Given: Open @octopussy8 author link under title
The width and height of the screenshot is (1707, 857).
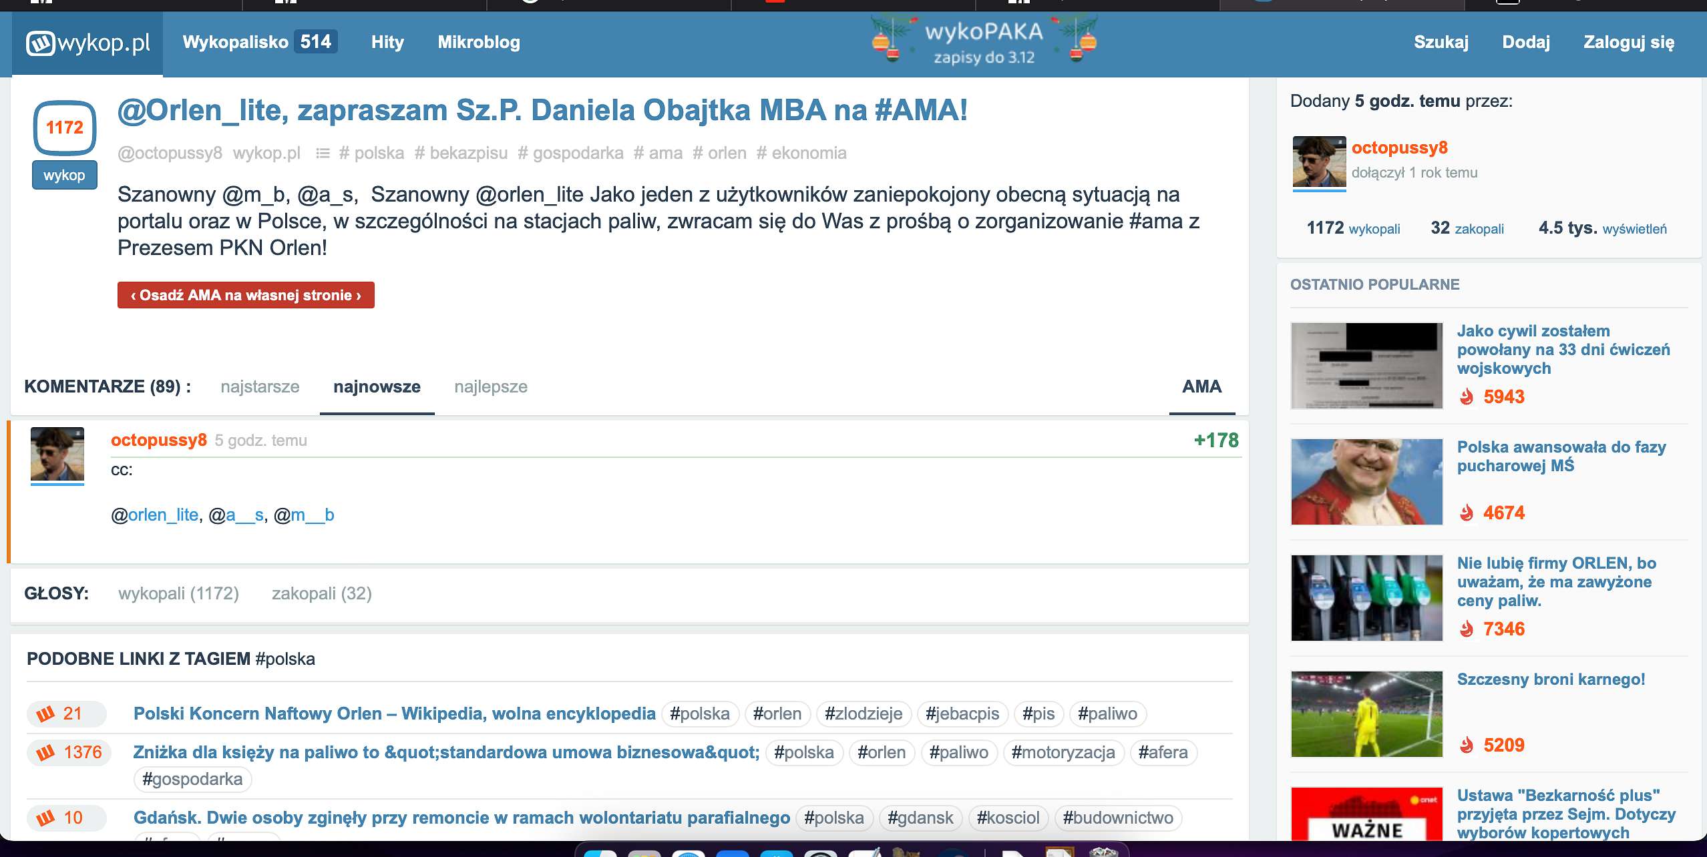Looking at the screenshot, I should point(170,153).
